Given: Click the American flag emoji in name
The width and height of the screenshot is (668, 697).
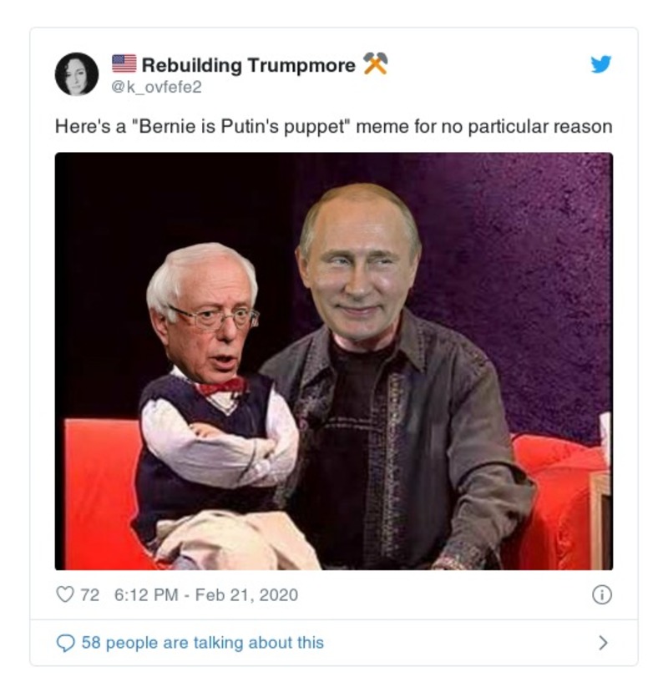Looking at the screenshot, I should tap(124, 63).
